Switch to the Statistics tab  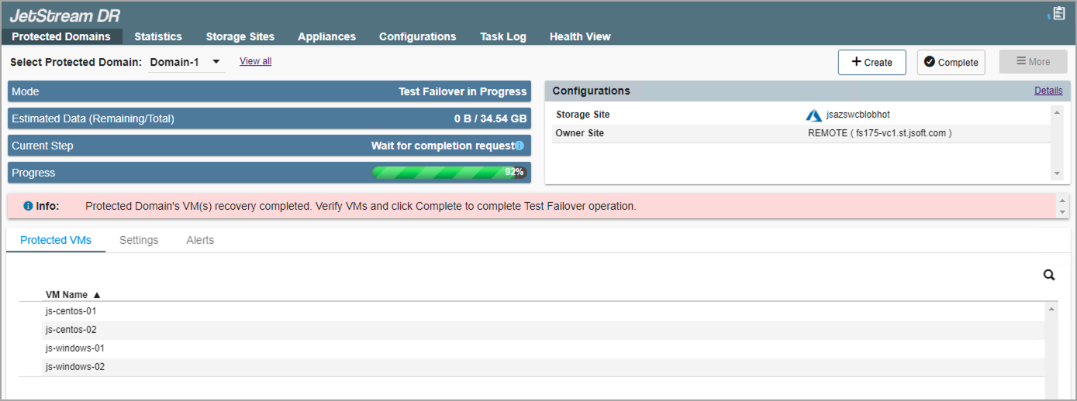coord(158,36)
